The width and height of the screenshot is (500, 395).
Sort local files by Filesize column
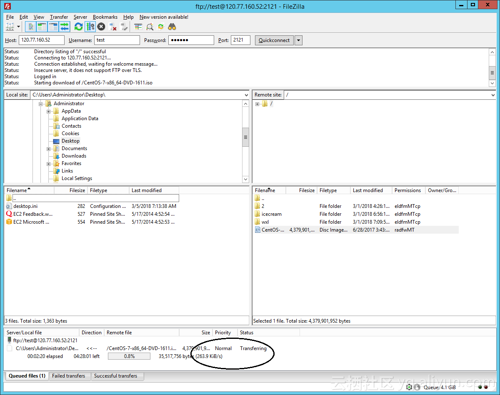[71, 190]
